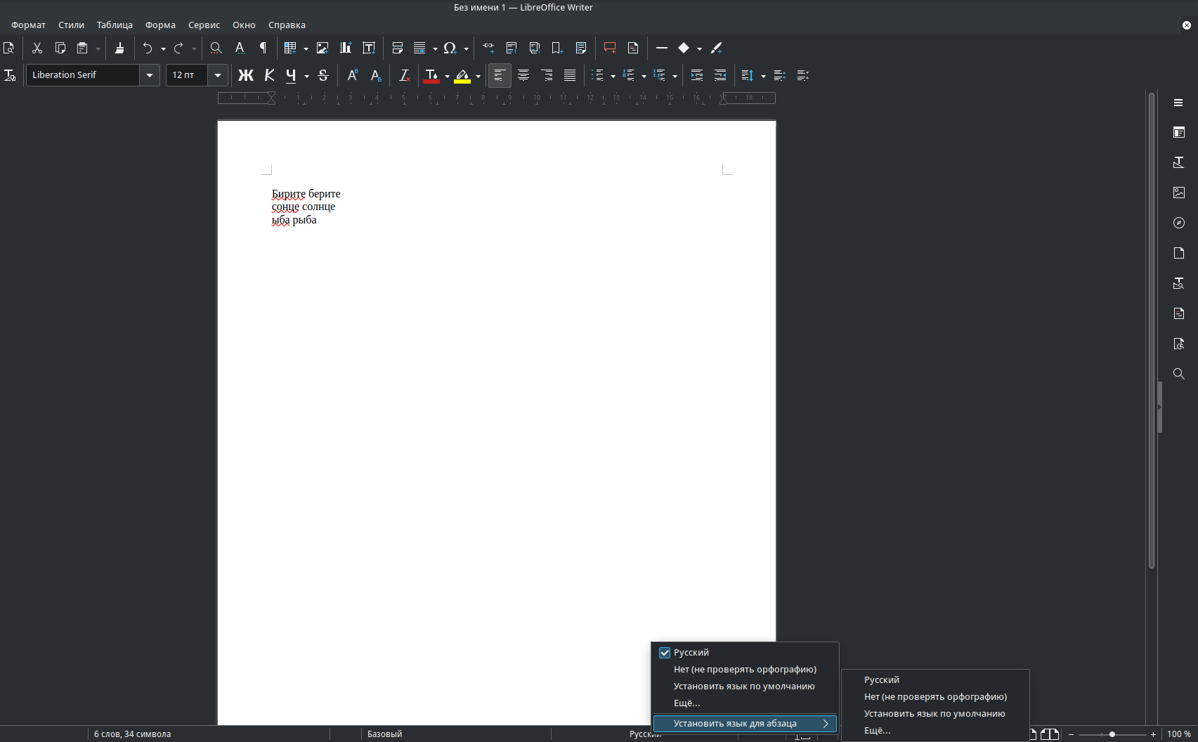Image resolution: width=1198 pixels, height=742 pixels.
Task: Open the Liberation Serif font name dropdown
Action: click(149, 75)
